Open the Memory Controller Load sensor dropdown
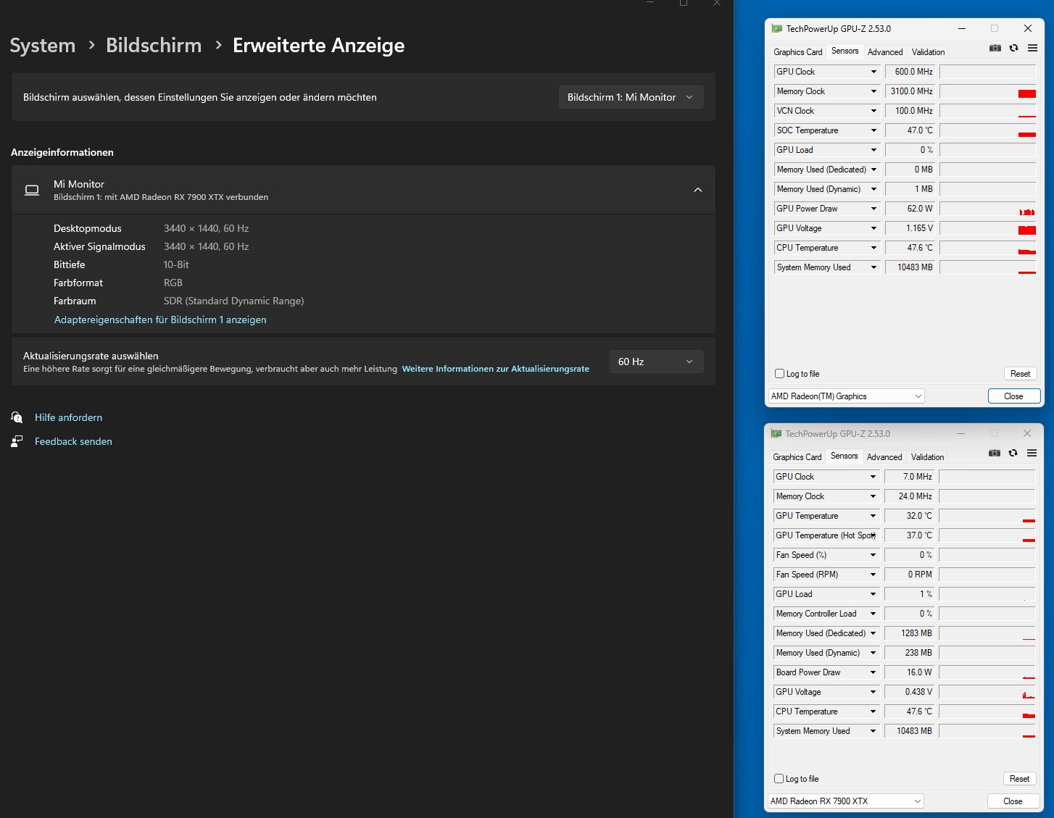Viewport: 1054px width, 818px height. tap(874, 614)
